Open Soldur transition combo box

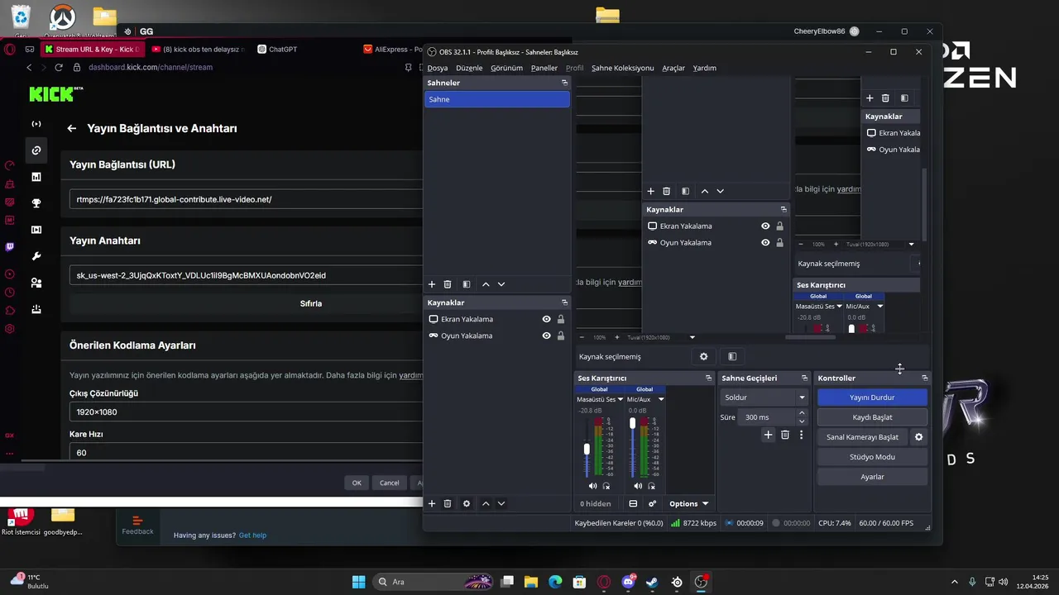[x=764, y=397]
